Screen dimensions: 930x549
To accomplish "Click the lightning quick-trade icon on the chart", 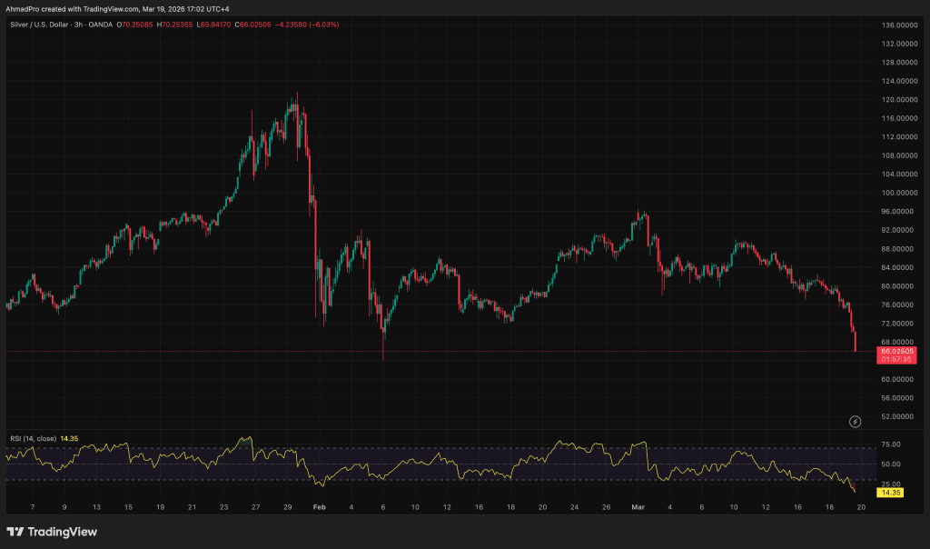I will (855, 420).
